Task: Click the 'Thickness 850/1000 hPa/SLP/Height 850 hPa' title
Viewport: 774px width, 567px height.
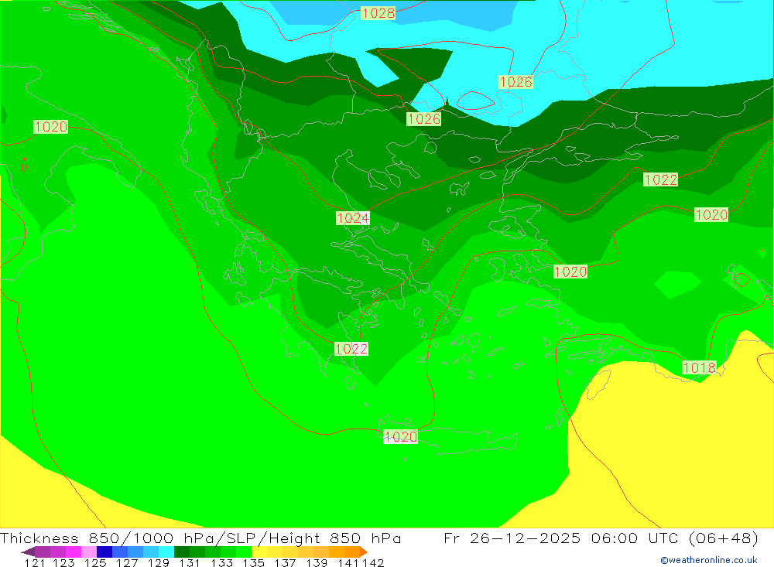Action: 200,538
